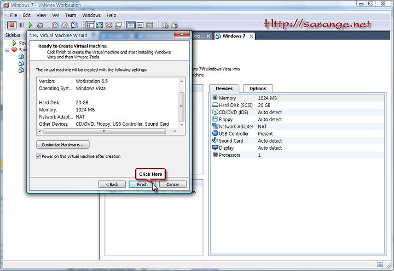Close the Windows 7 tab
Viewport: 394px width, 271px height.
[251, 36]
